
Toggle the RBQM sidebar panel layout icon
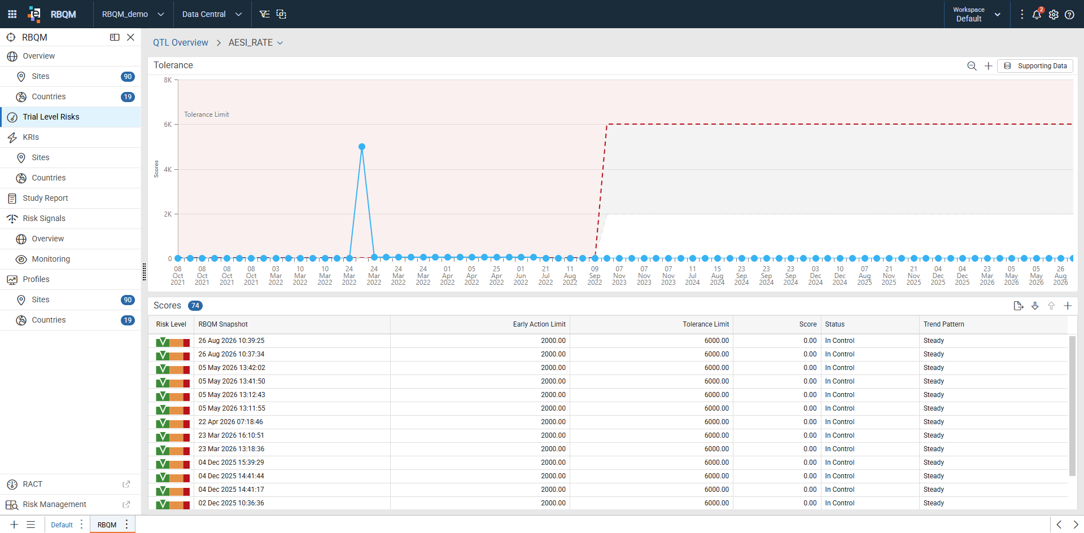115,37
